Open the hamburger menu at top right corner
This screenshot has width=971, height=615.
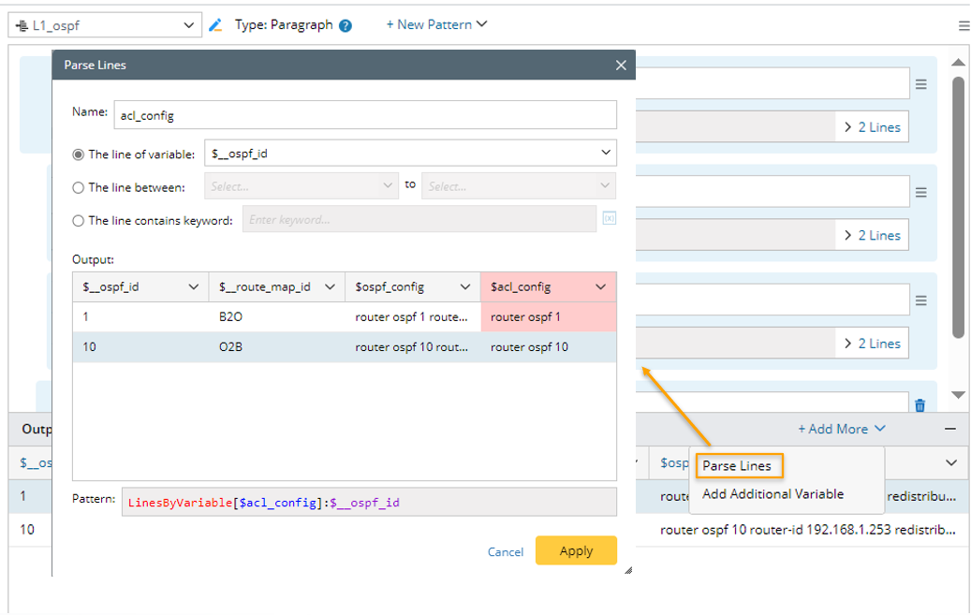point(964,26)
